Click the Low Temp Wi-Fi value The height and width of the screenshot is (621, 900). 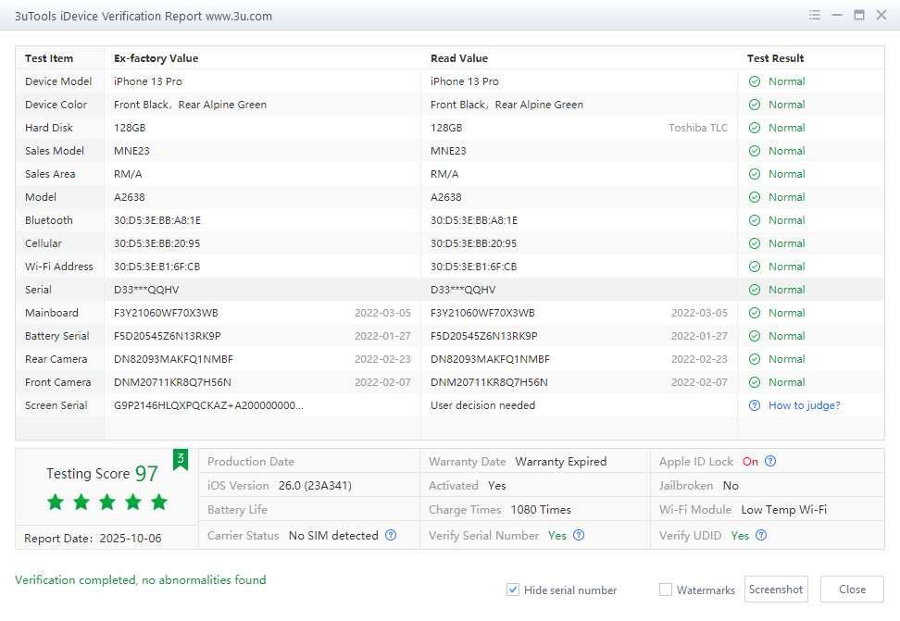click(784, 510)
